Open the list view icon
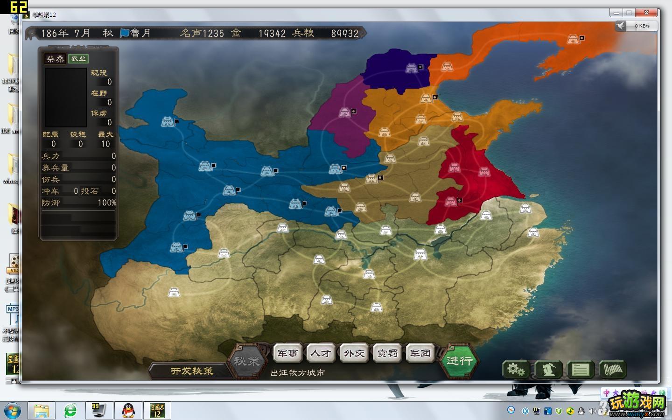This screenshot has width=672, height=420. pyautogui.click(x=581, y=369)
